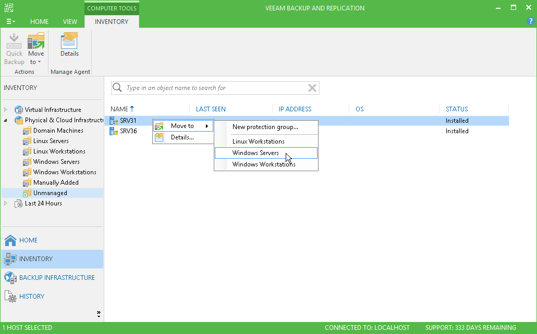The height and width of the screenshot is (334, 537).
Task: Click the Installed status for SRV36
Action: 457,131
